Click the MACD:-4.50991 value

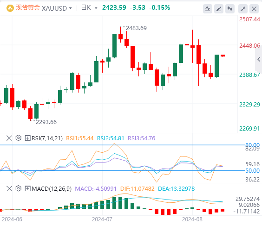pos(96,189)
